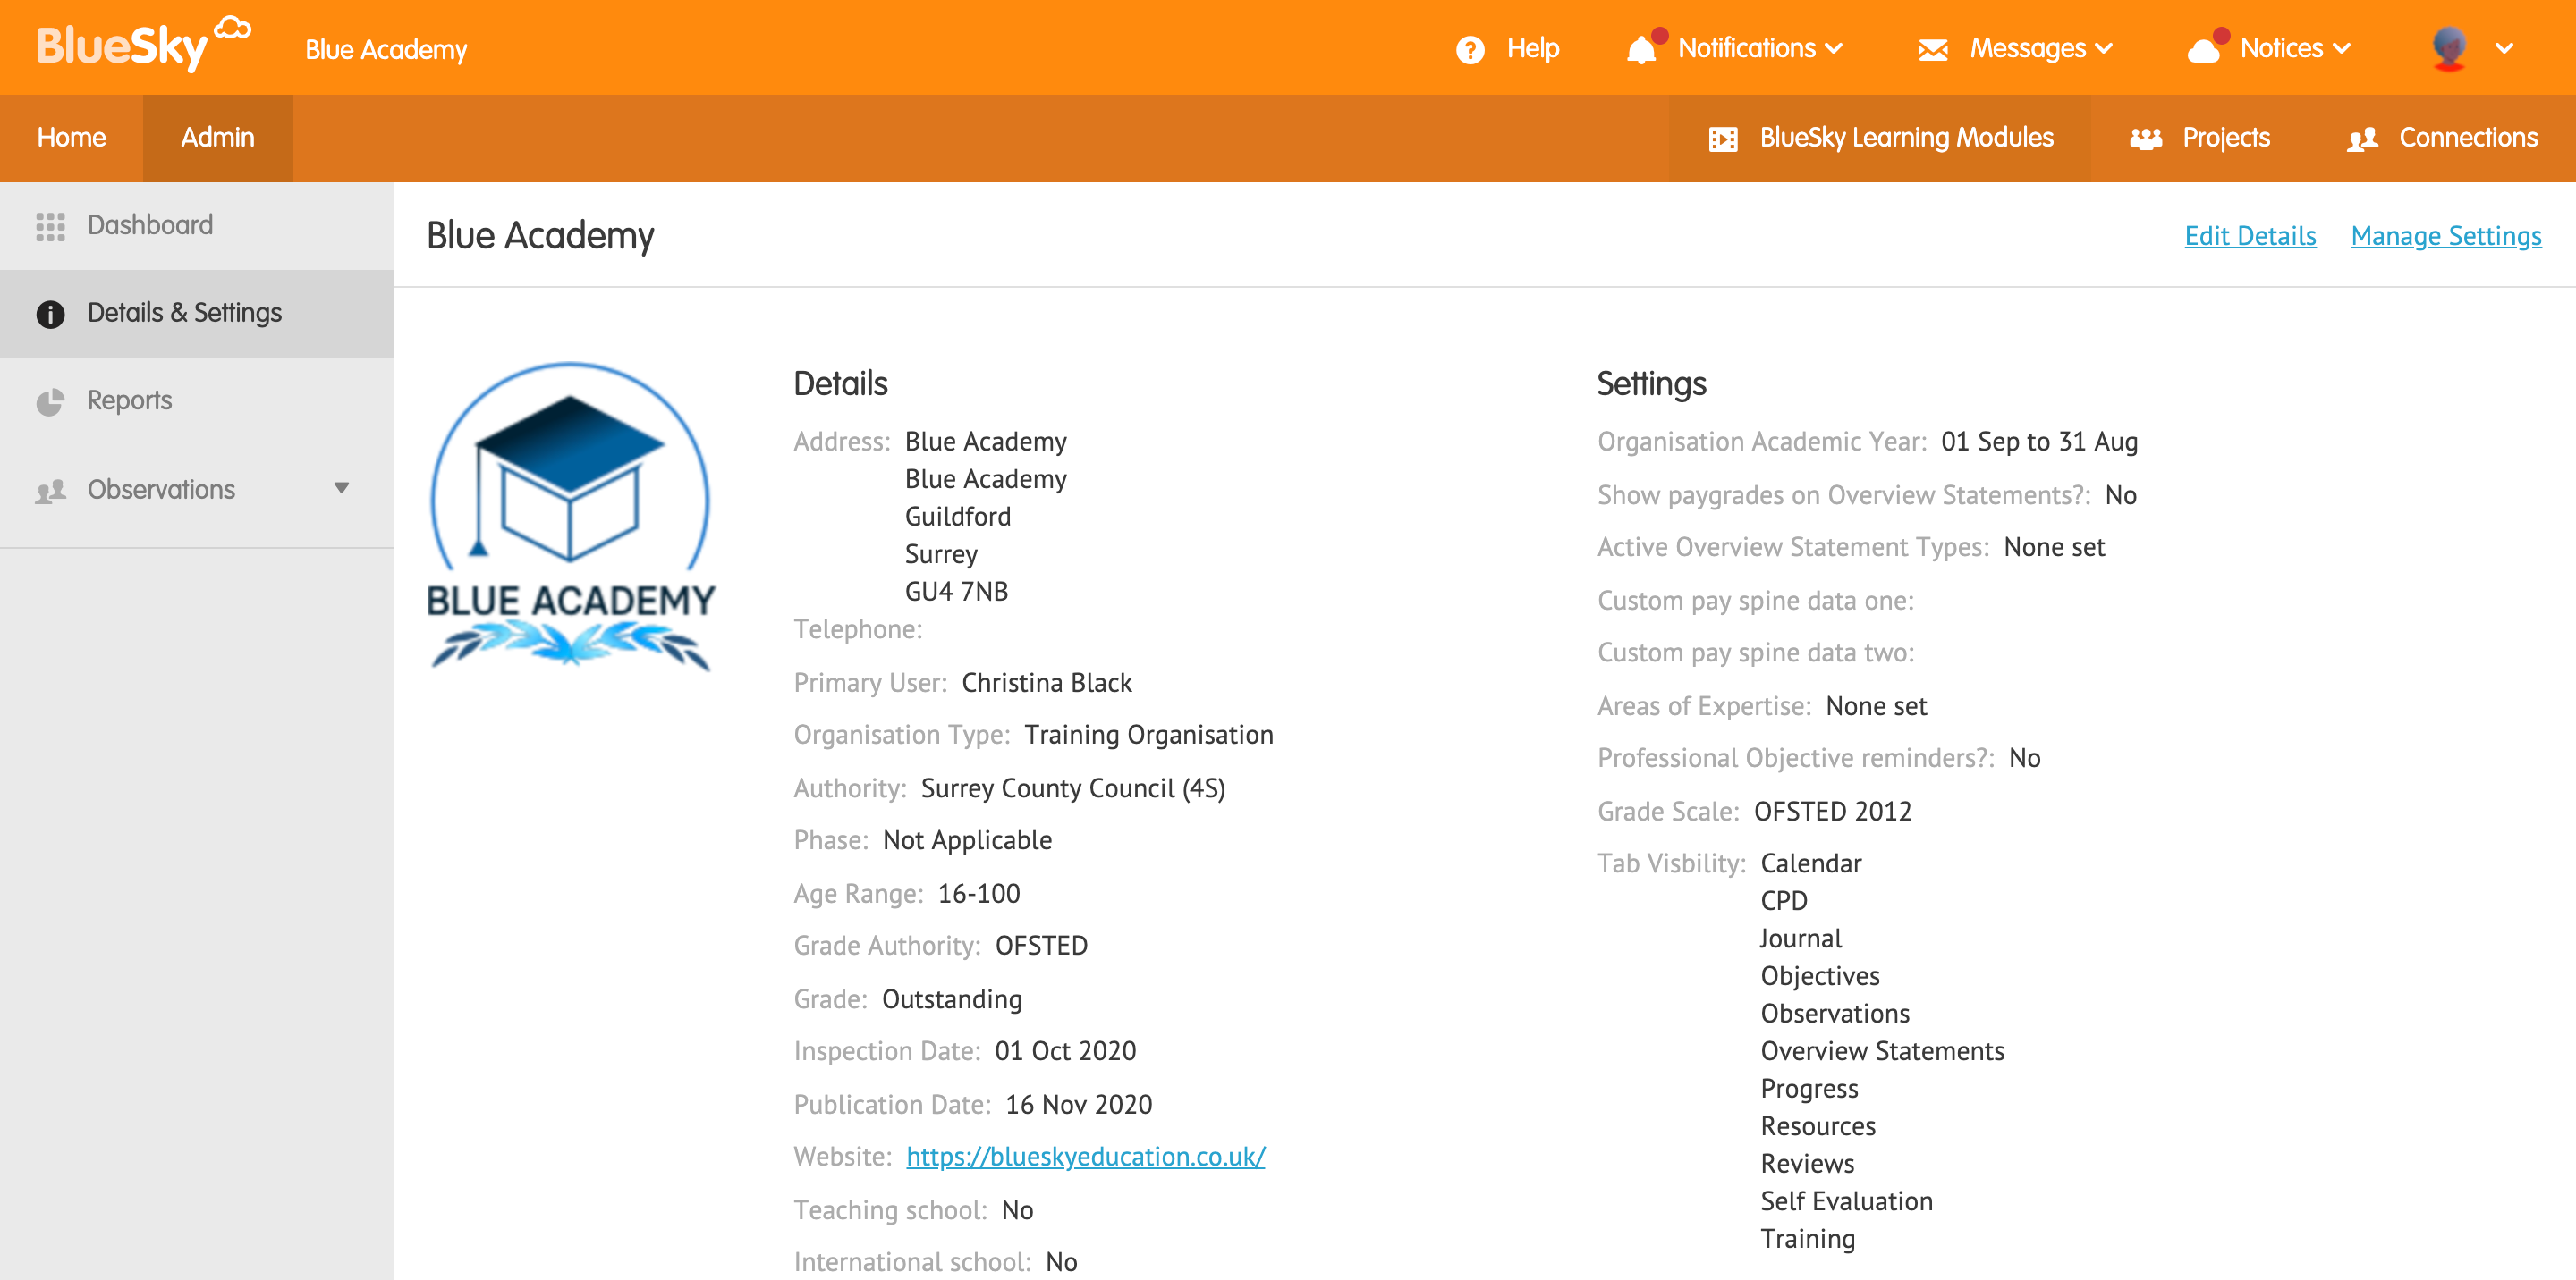Click the postcode GU4 7NB
Screen dimensions: 2576x1280
(956, 593)
